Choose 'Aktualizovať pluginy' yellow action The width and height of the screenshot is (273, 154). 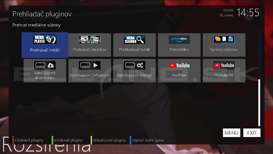pyautogui.click(x=109, y=140)
